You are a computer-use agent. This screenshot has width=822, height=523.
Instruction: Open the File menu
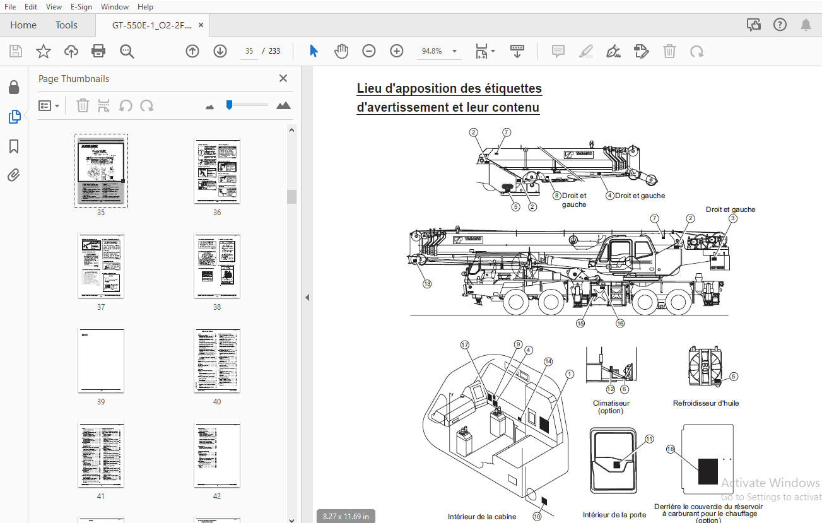coord(10,7)
